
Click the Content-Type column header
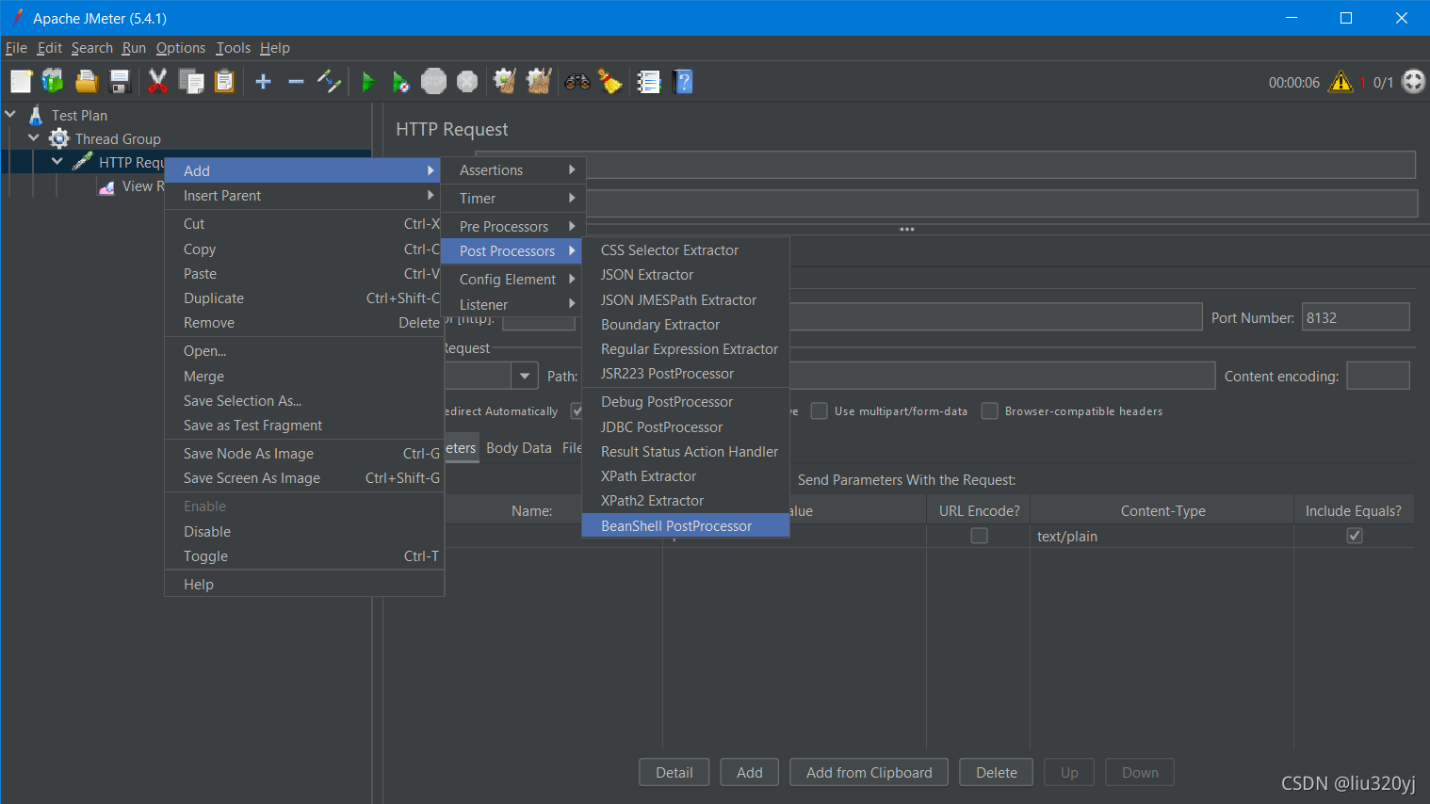tap(1162, 510)
